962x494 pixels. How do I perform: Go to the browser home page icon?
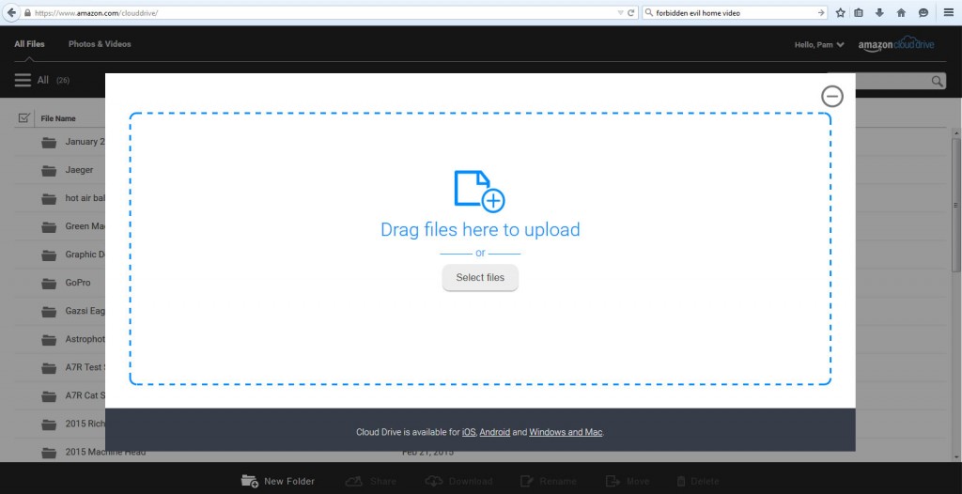pos(901,12)
